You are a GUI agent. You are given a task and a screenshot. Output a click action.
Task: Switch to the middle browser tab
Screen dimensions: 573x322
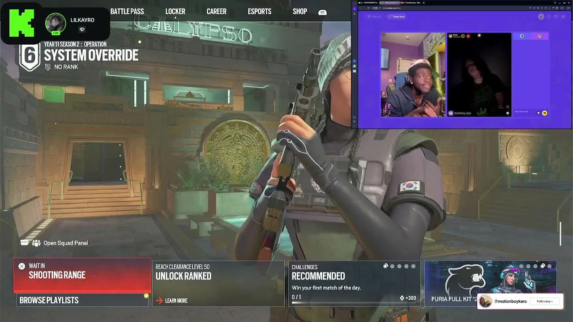[x=390, y=3]
